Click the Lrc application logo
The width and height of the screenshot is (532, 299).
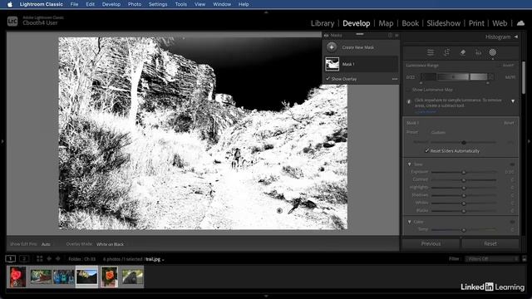tap(12, 22)
